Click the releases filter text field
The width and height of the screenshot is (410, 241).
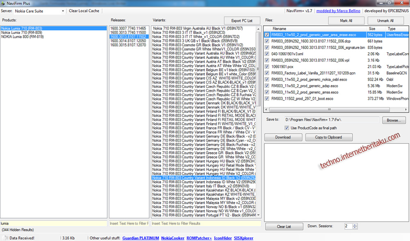pos(129,223)
